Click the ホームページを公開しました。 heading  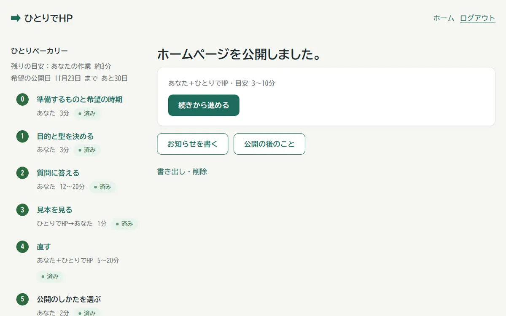[240, 54]
